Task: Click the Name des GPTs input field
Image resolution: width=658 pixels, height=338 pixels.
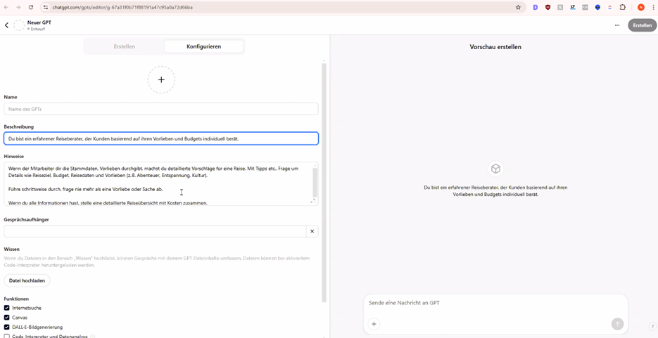Action: point(160,109)
